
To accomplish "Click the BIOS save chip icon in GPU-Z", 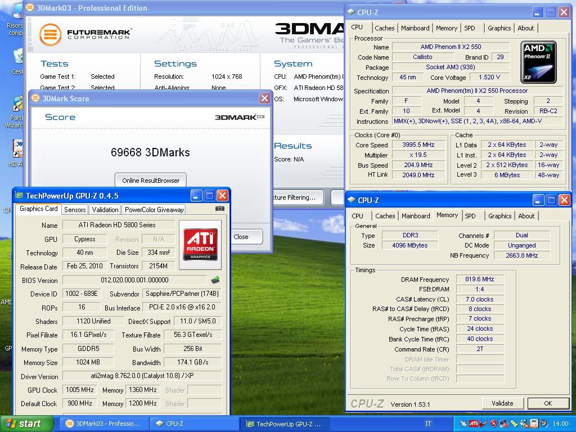I will tap(215, 280).
